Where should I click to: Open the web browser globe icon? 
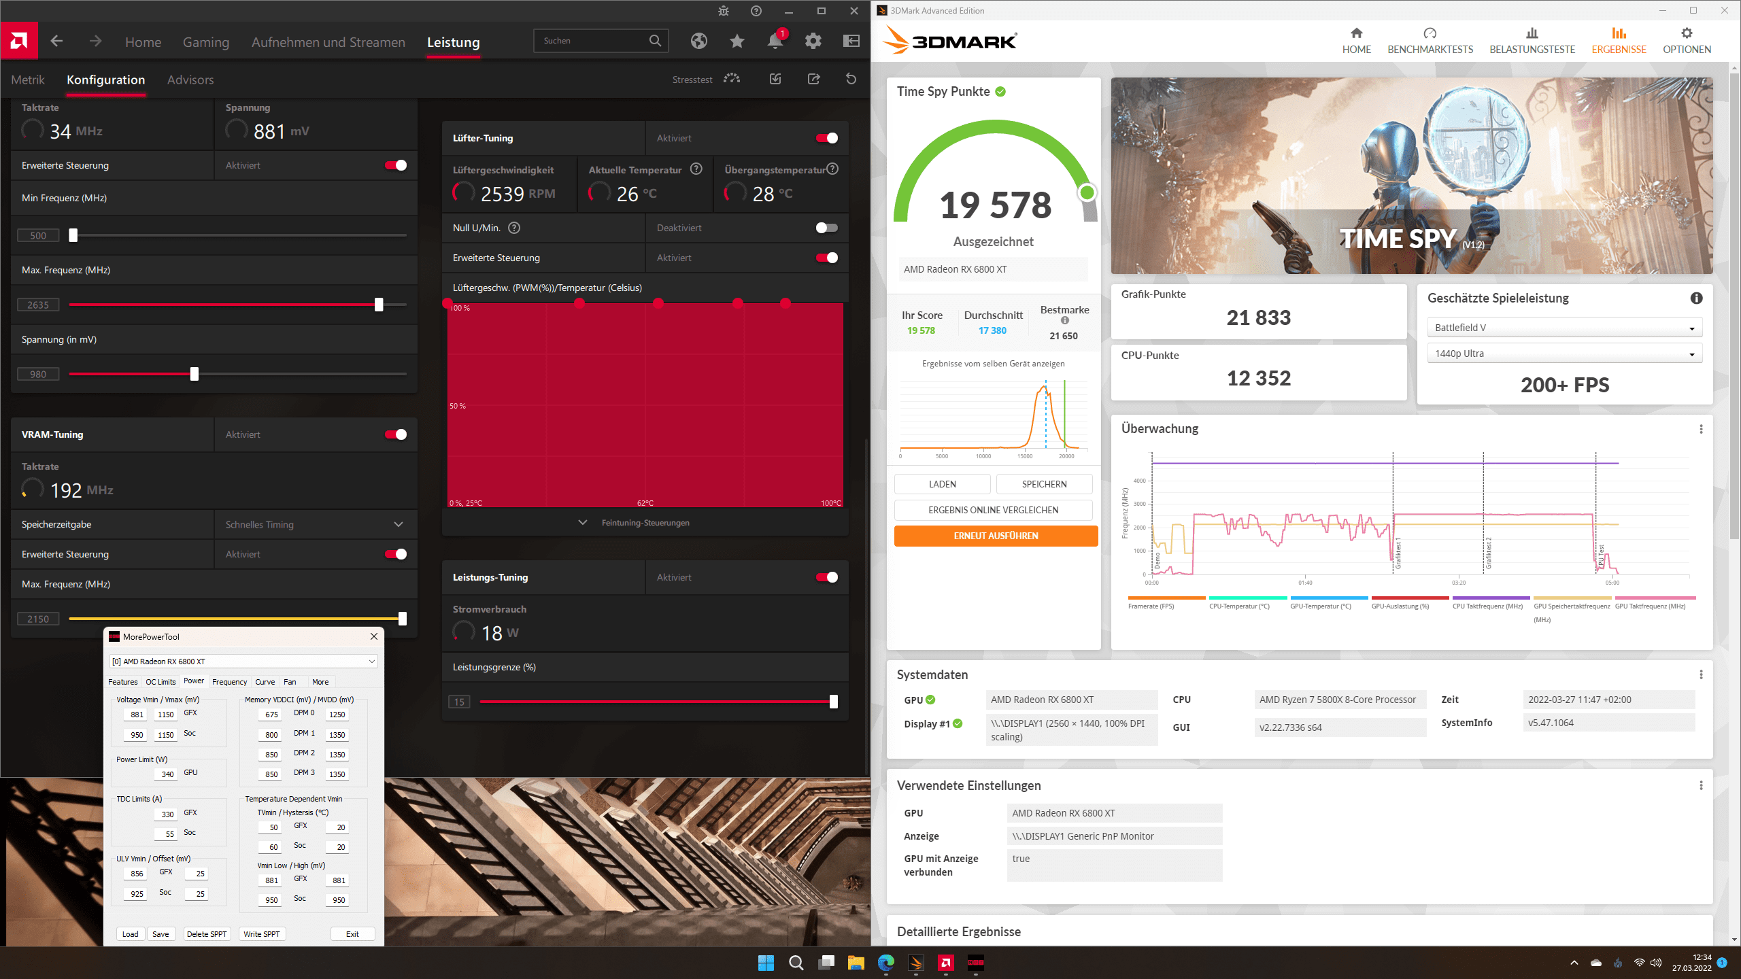(699, 41)
